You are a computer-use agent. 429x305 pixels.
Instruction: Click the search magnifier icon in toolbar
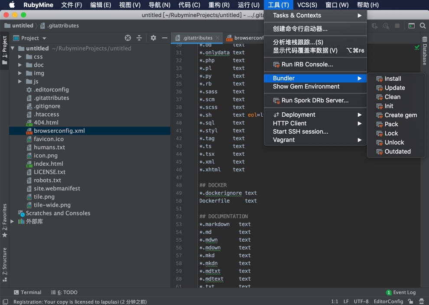422,26
